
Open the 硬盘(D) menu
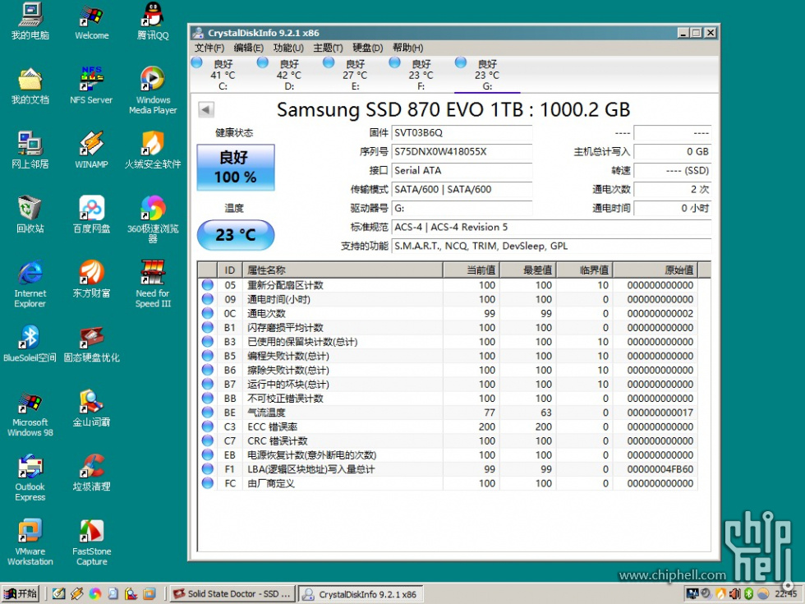tap(368, 48)
